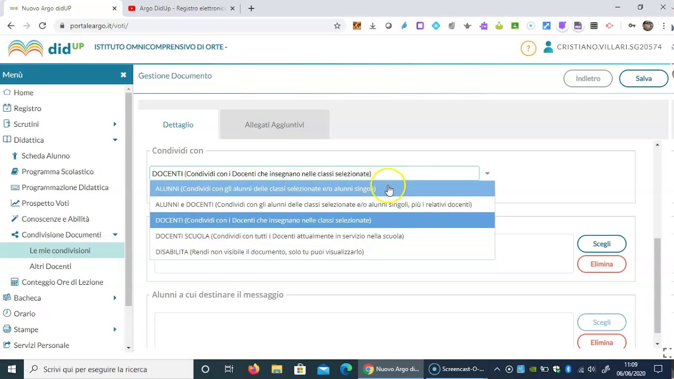Toggle the Condividi con dropdown arrow

pos(487,173)
